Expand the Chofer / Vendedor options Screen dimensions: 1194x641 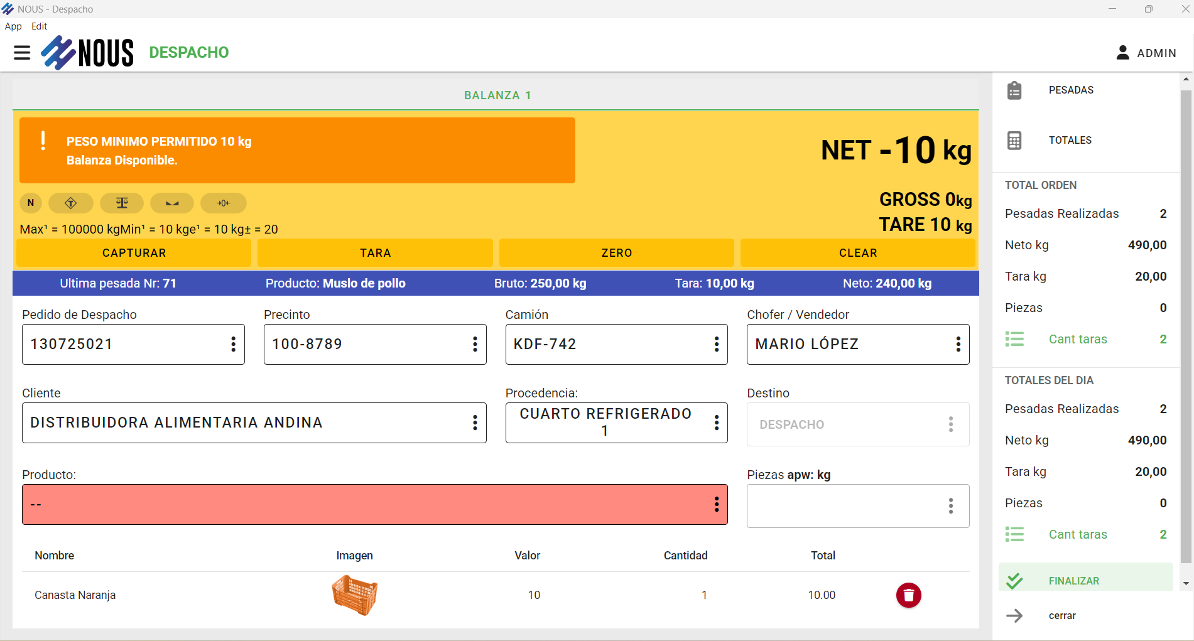pyautogui.click(x=958, y=344)
